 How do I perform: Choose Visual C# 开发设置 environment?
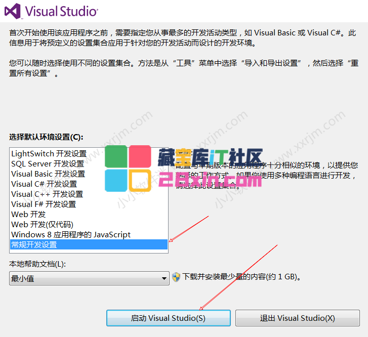(x=44, y=184)
